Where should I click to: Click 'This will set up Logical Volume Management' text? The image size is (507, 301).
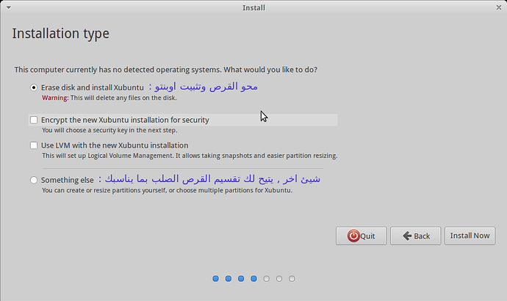190,156
